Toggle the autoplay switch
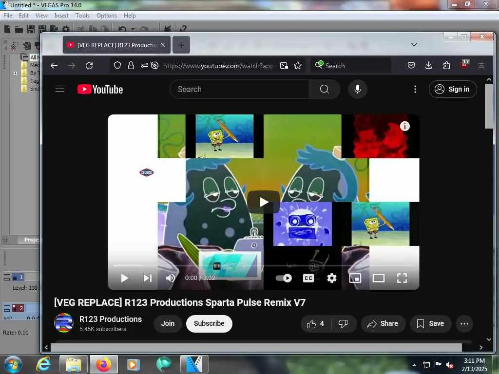499x374 pixels. coord(284,278)
